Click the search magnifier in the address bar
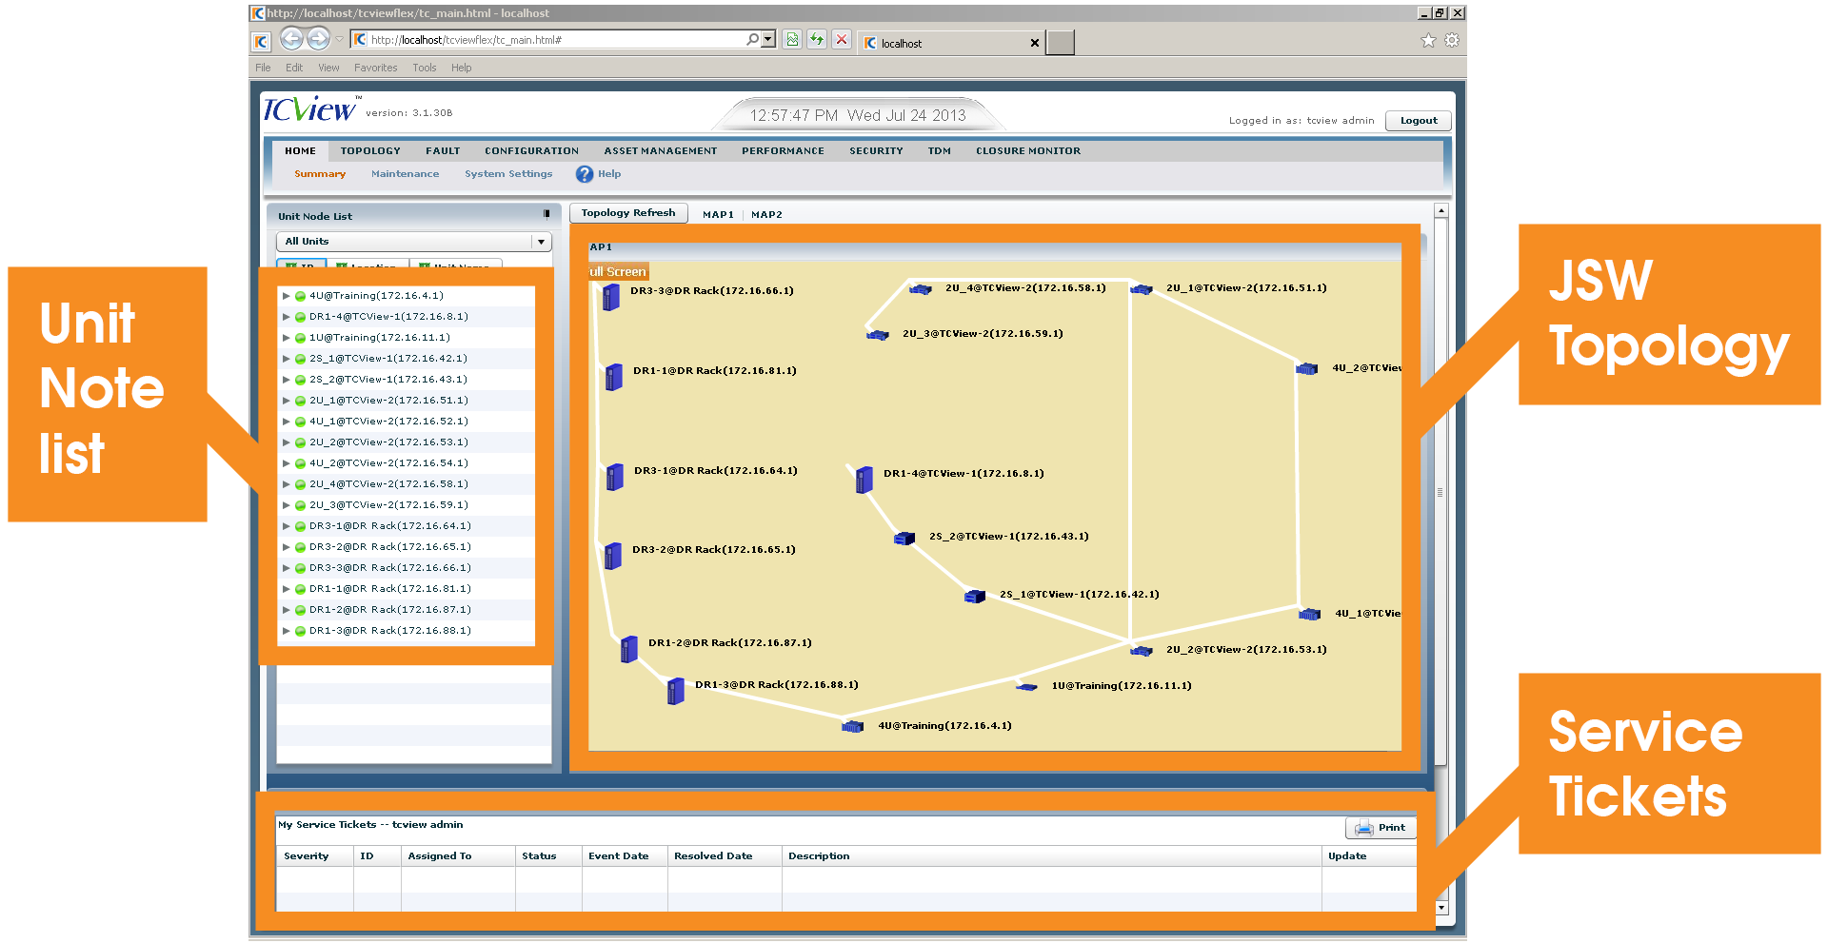This screenshot has width=1828, height=943. 752,39
